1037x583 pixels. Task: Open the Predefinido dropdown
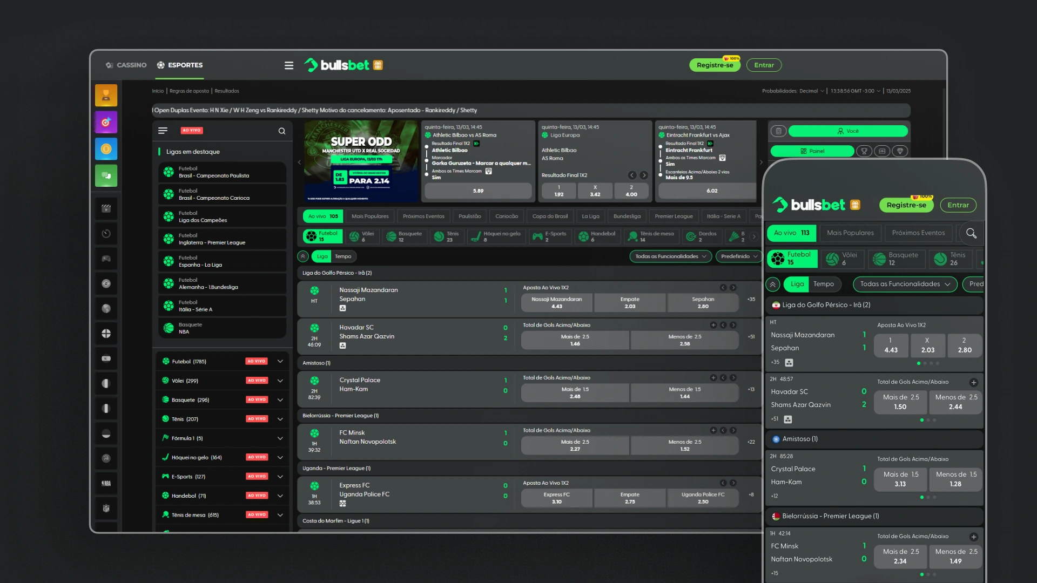pyautogui.click(x=738, y=256)
